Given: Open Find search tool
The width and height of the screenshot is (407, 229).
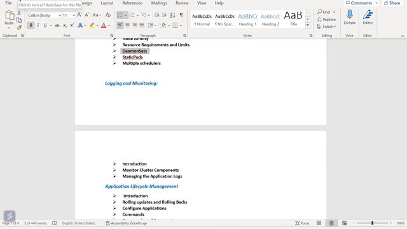Looking at the screenshot, I should coord(324,12).
